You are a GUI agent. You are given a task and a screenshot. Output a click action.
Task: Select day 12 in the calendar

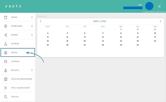click(x=67, y=37)
